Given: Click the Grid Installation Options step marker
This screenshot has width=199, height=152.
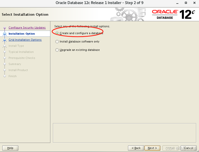Looking at the screenshot, I should [5, 40].
